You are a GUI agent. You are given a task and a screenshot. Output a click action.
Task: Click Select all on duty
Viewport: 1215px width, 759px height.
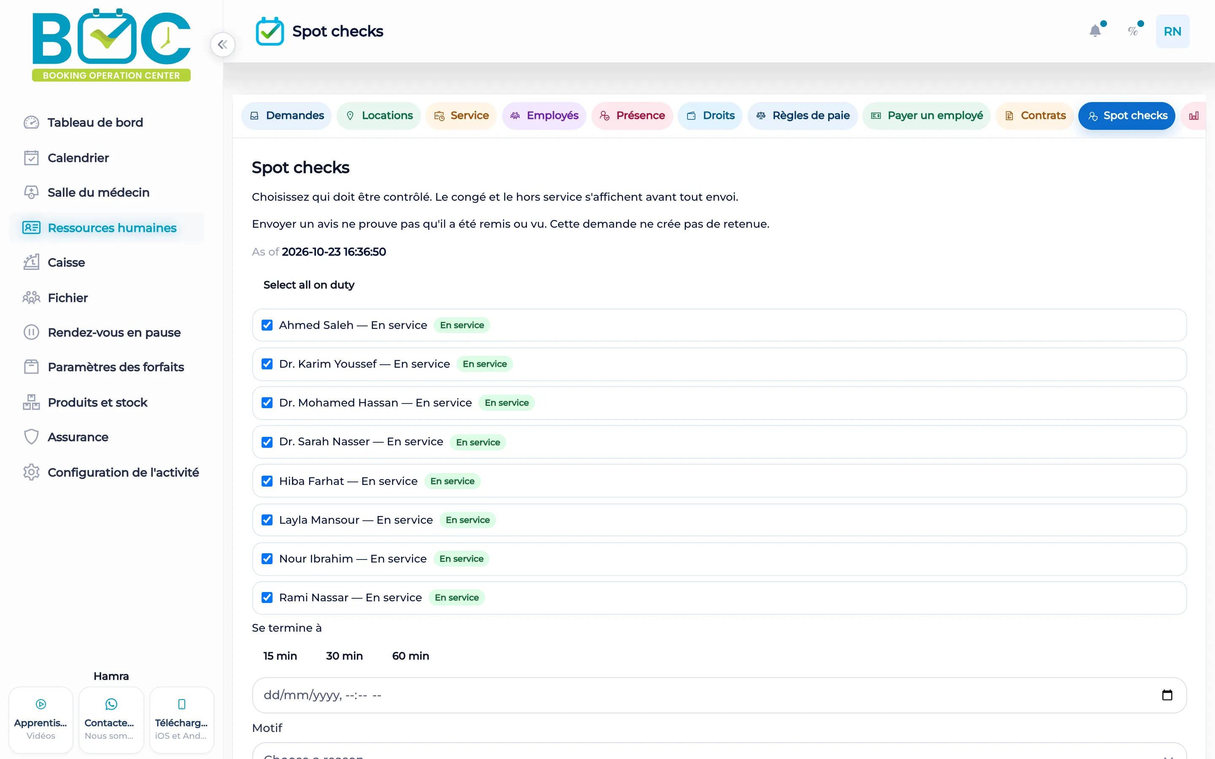click(309, 285)
